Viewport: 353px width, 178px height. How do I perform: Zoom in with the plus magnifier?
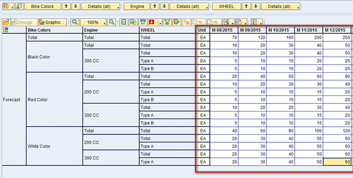(112, 22)
